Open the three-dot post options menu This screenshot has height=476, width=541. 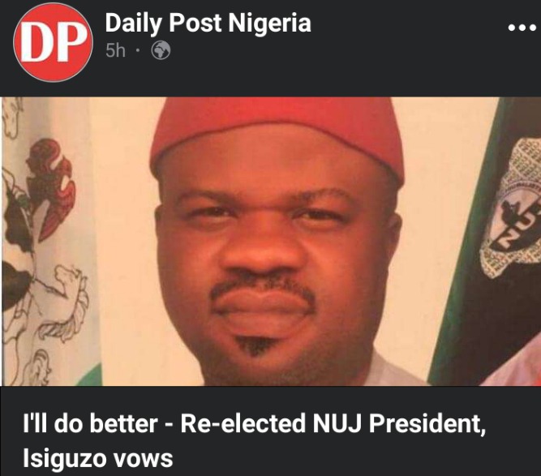tap(522, 28)
